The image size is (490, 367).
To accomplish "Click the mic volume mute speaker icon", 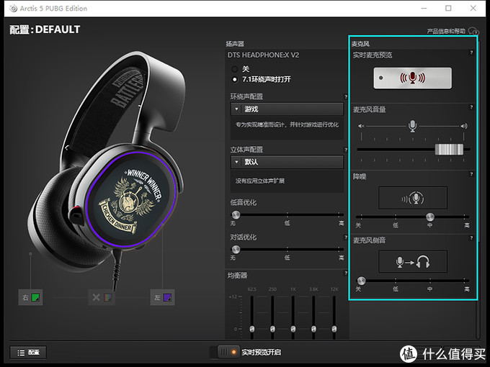I will click(x=361, y=126).
